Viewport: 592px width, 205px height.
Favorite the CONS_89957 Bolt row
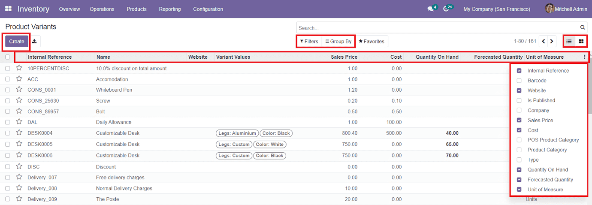tap(19, 111)
